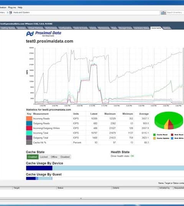Click the blue Disk Write legend square
This screenshot has height=206, width=184.
[x=172, y=138]
